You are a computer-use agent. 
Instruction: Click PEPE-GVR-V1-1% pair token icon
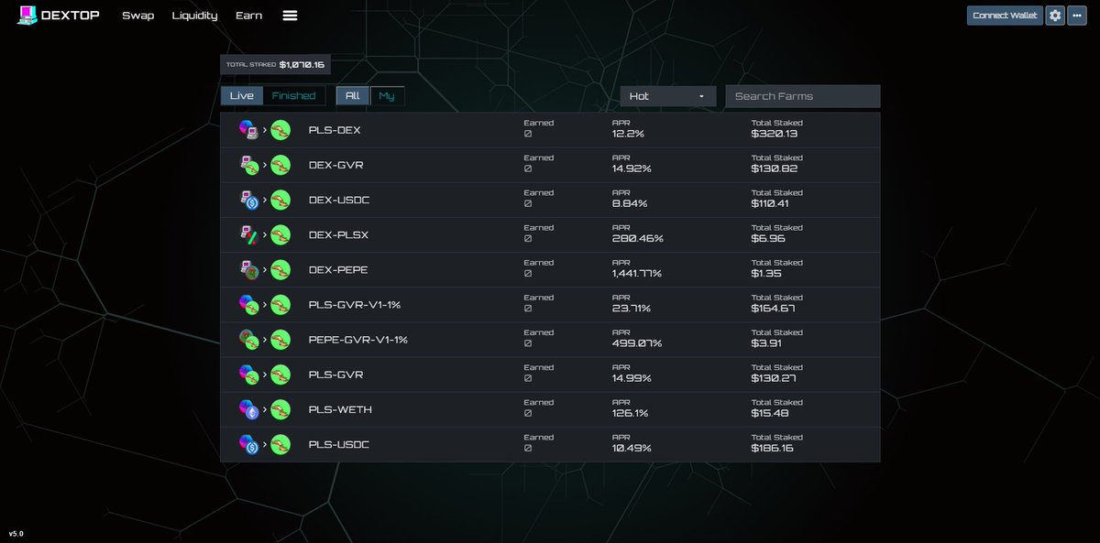pyautogui.click(x=249, y=340)
